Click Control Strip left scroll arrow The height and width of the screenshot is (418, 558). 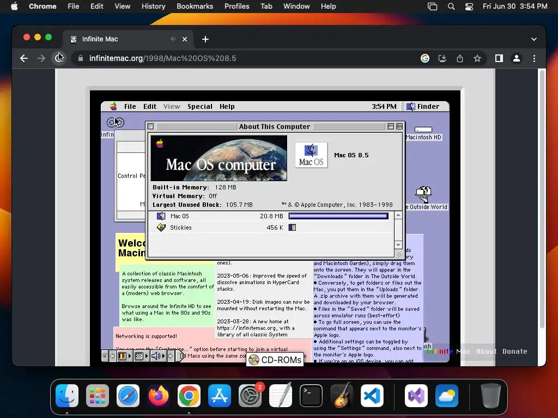112,356
